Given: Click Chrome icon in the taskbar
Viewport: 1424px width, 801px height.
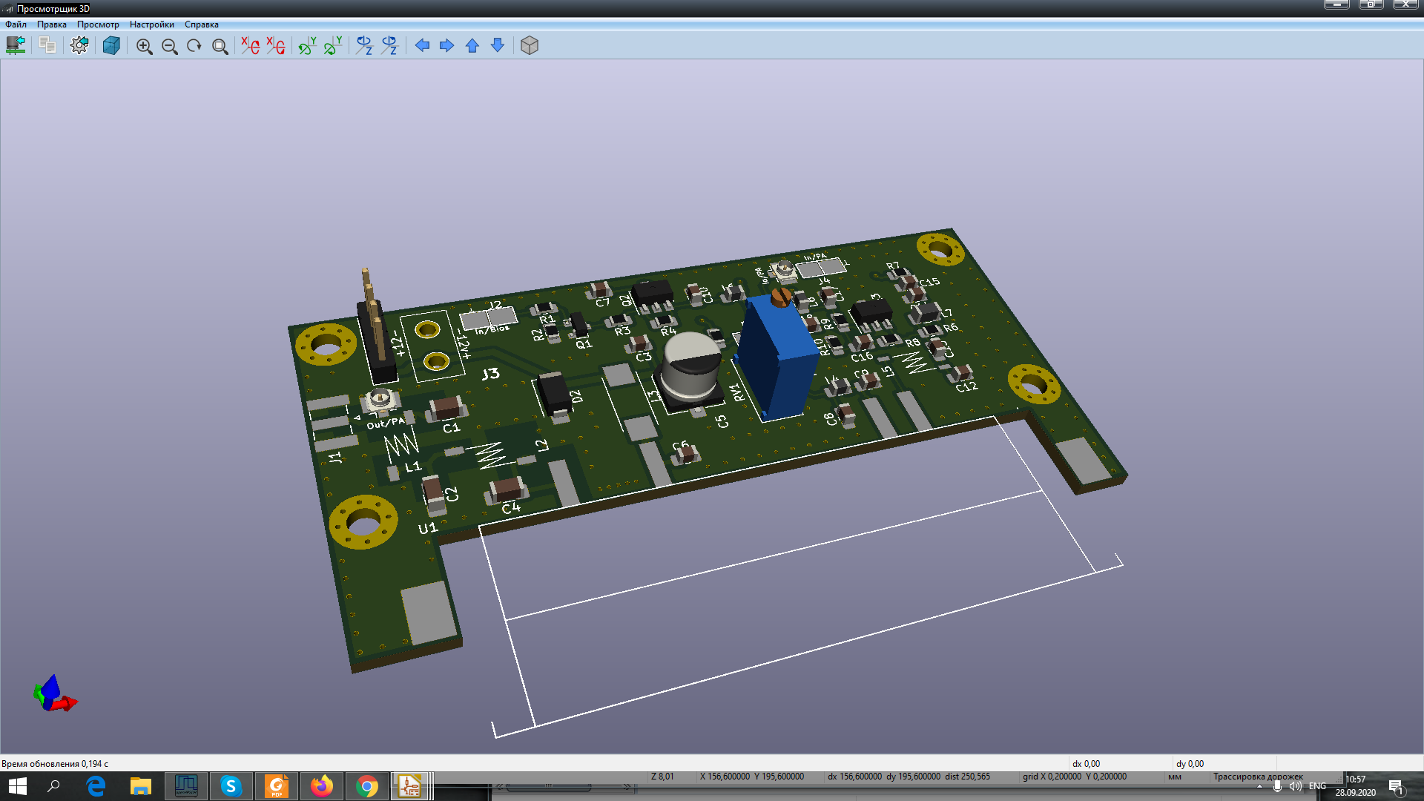Looking at the screenshot, I should coord(366,786).
